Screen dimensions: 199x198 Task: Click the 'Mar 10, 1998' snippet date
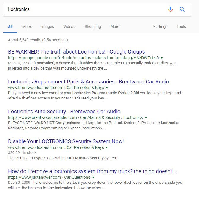click(19, 63)
